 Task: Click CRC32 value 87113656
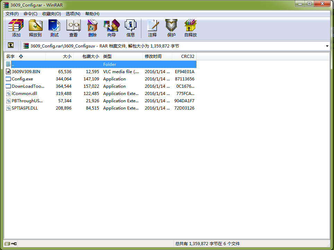pos(185,79)
